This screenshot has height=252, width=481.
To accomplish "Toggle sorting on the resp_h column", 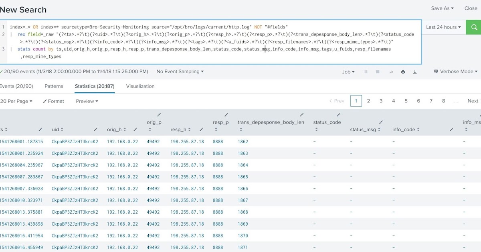I will pyautogui.click(x=189, y=129).
